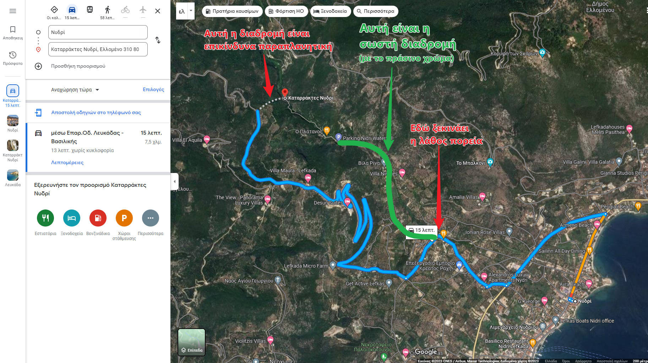The width and height of the screenshot is (648, 363).
Task: Search nearby parking places
Action: click(x=124, y=218)
